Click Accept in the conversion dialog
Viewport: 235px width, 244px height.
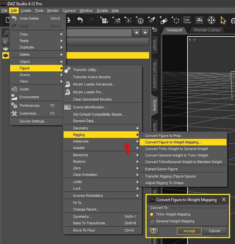point(189,231)
